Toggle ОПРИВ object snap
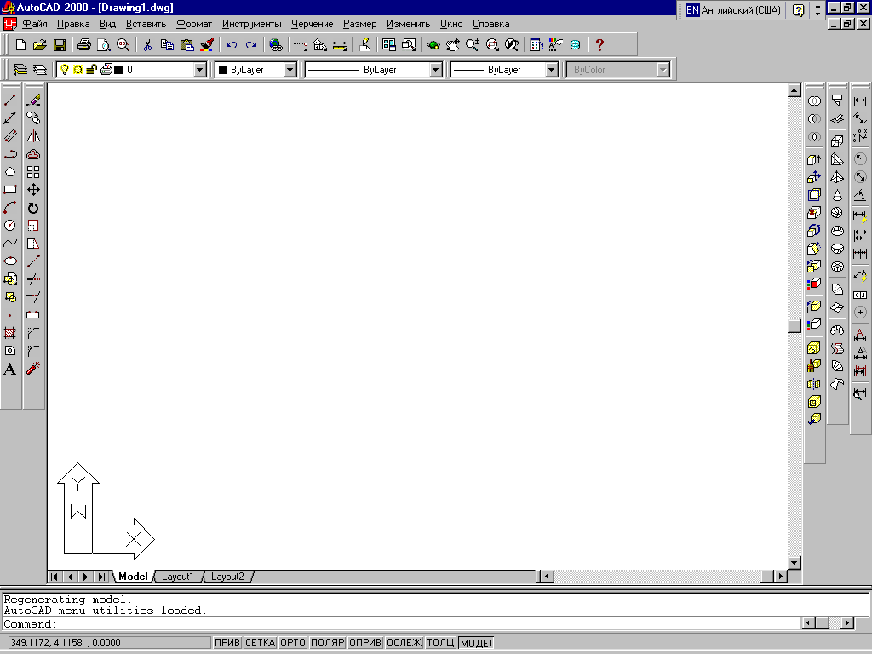 pyautogui.click(x=365, y=643)
